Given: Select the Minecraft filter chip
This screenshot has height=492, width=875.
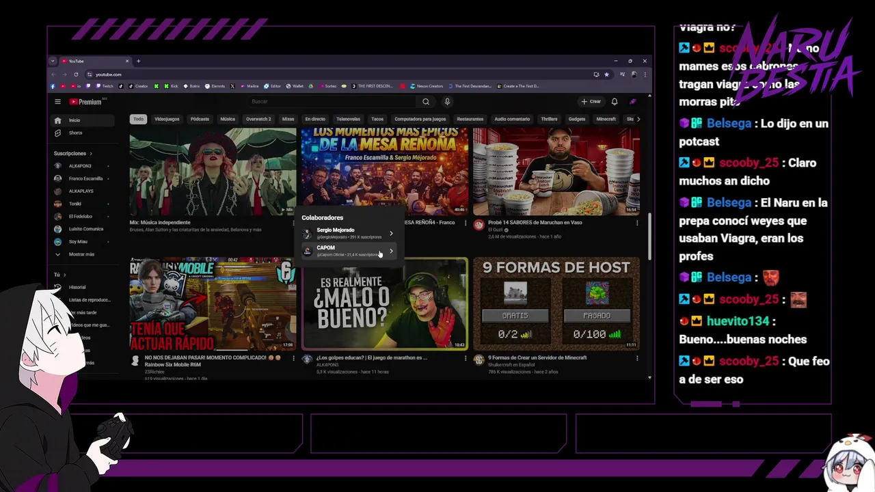Looking at the screenshot, I should point(606,119).
